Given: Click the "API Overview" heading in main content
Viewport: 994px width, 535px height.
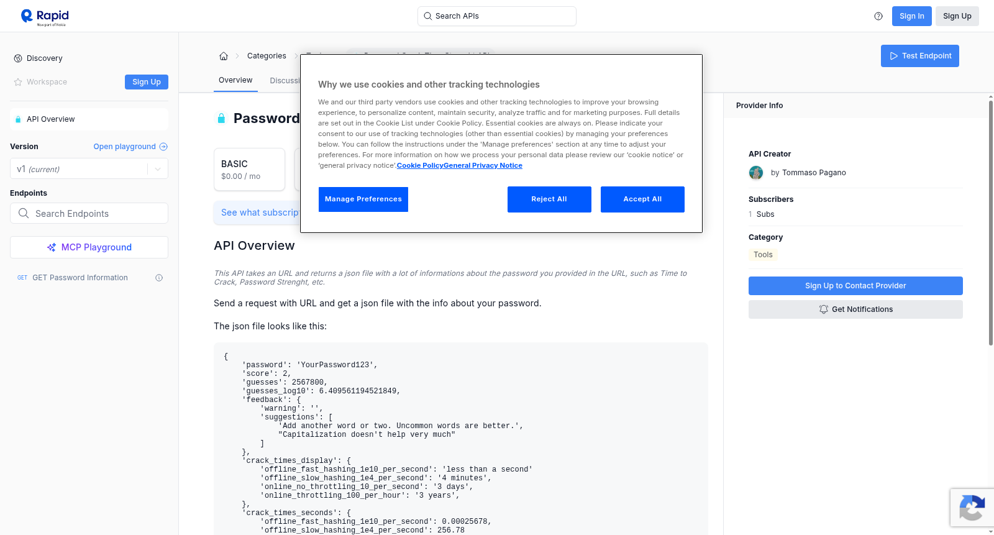Looking at the screenshot, I should pyautogui.click(x=254, y=245).
